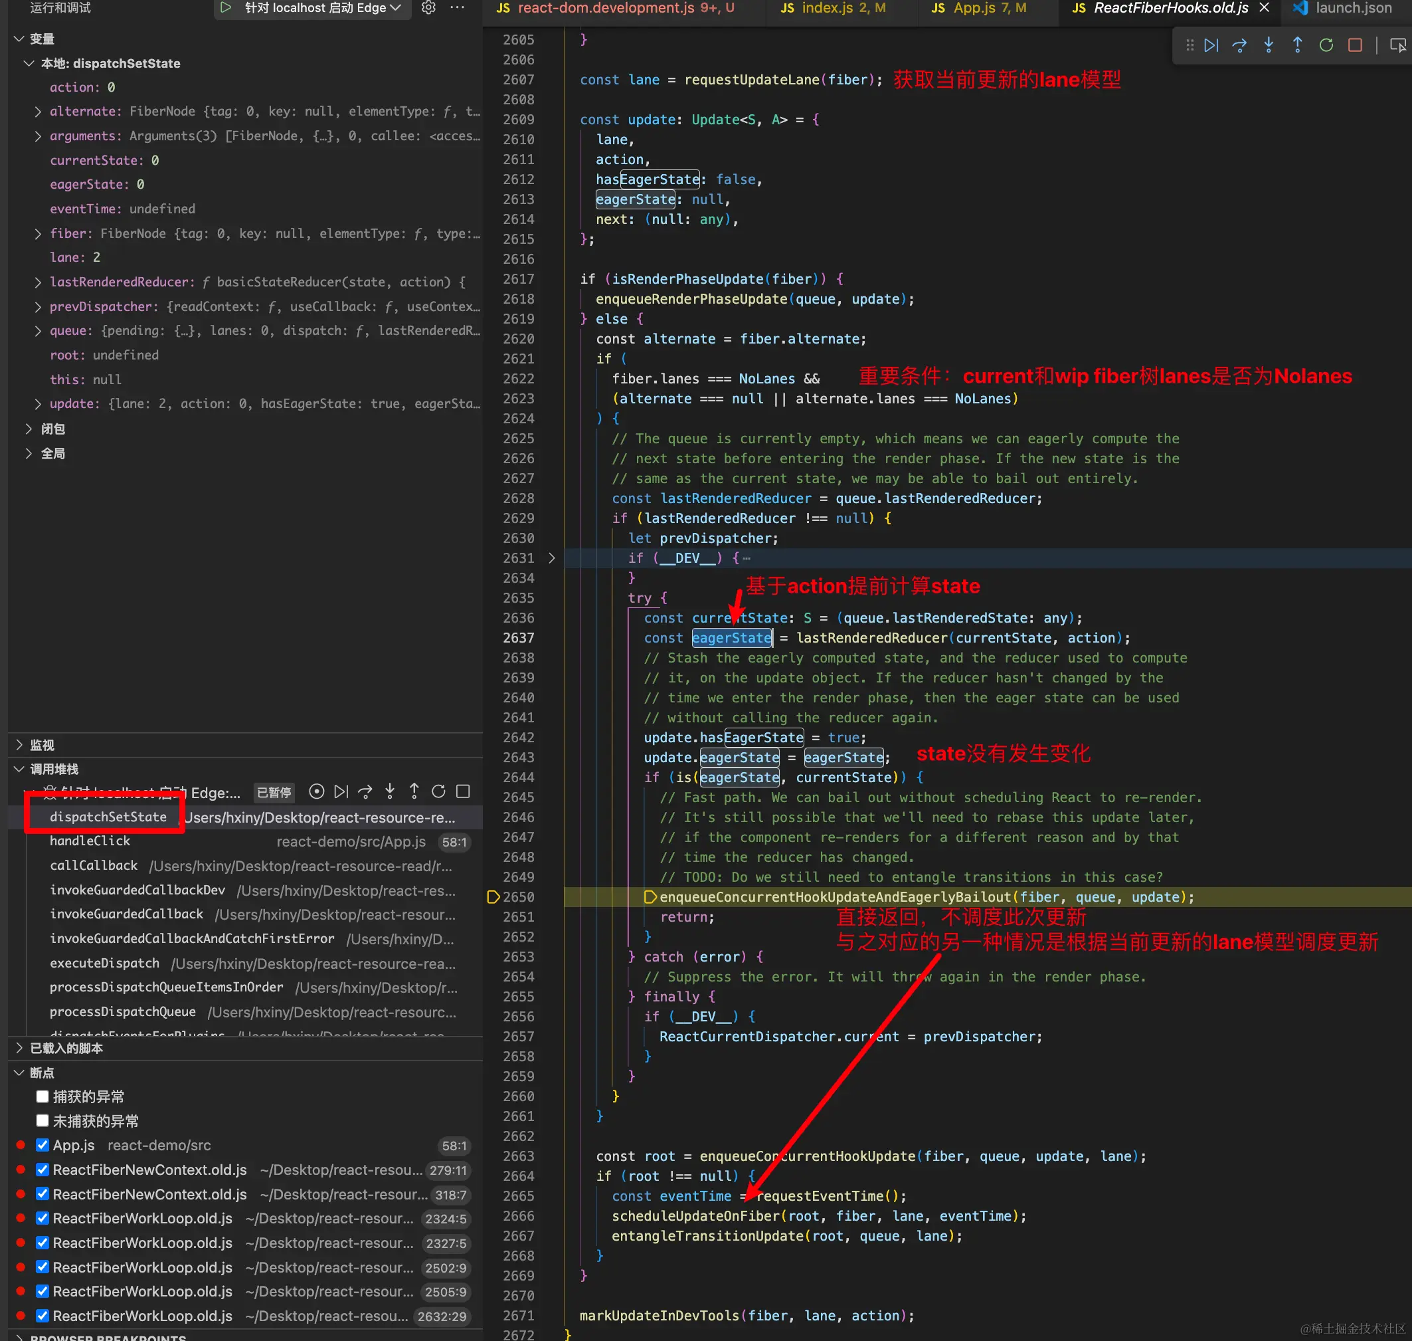Step into in floating debug toolbar
1412x1341 pixels.
(x=1269, y=45)
